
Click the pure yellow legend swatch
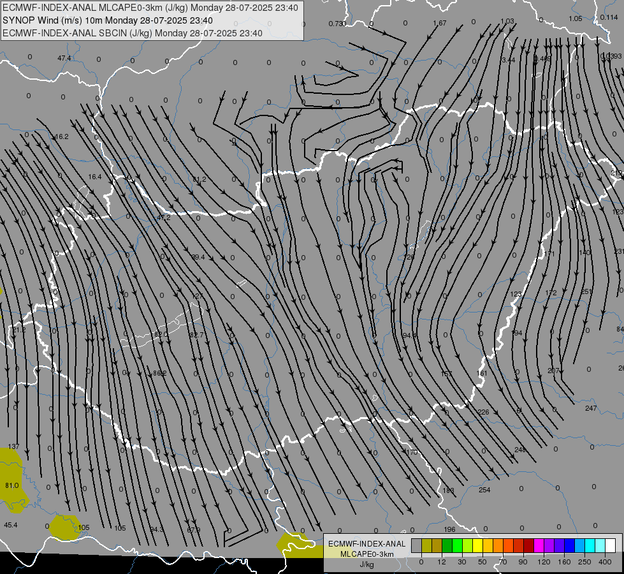pyautogui.click(x=477, y=545)
